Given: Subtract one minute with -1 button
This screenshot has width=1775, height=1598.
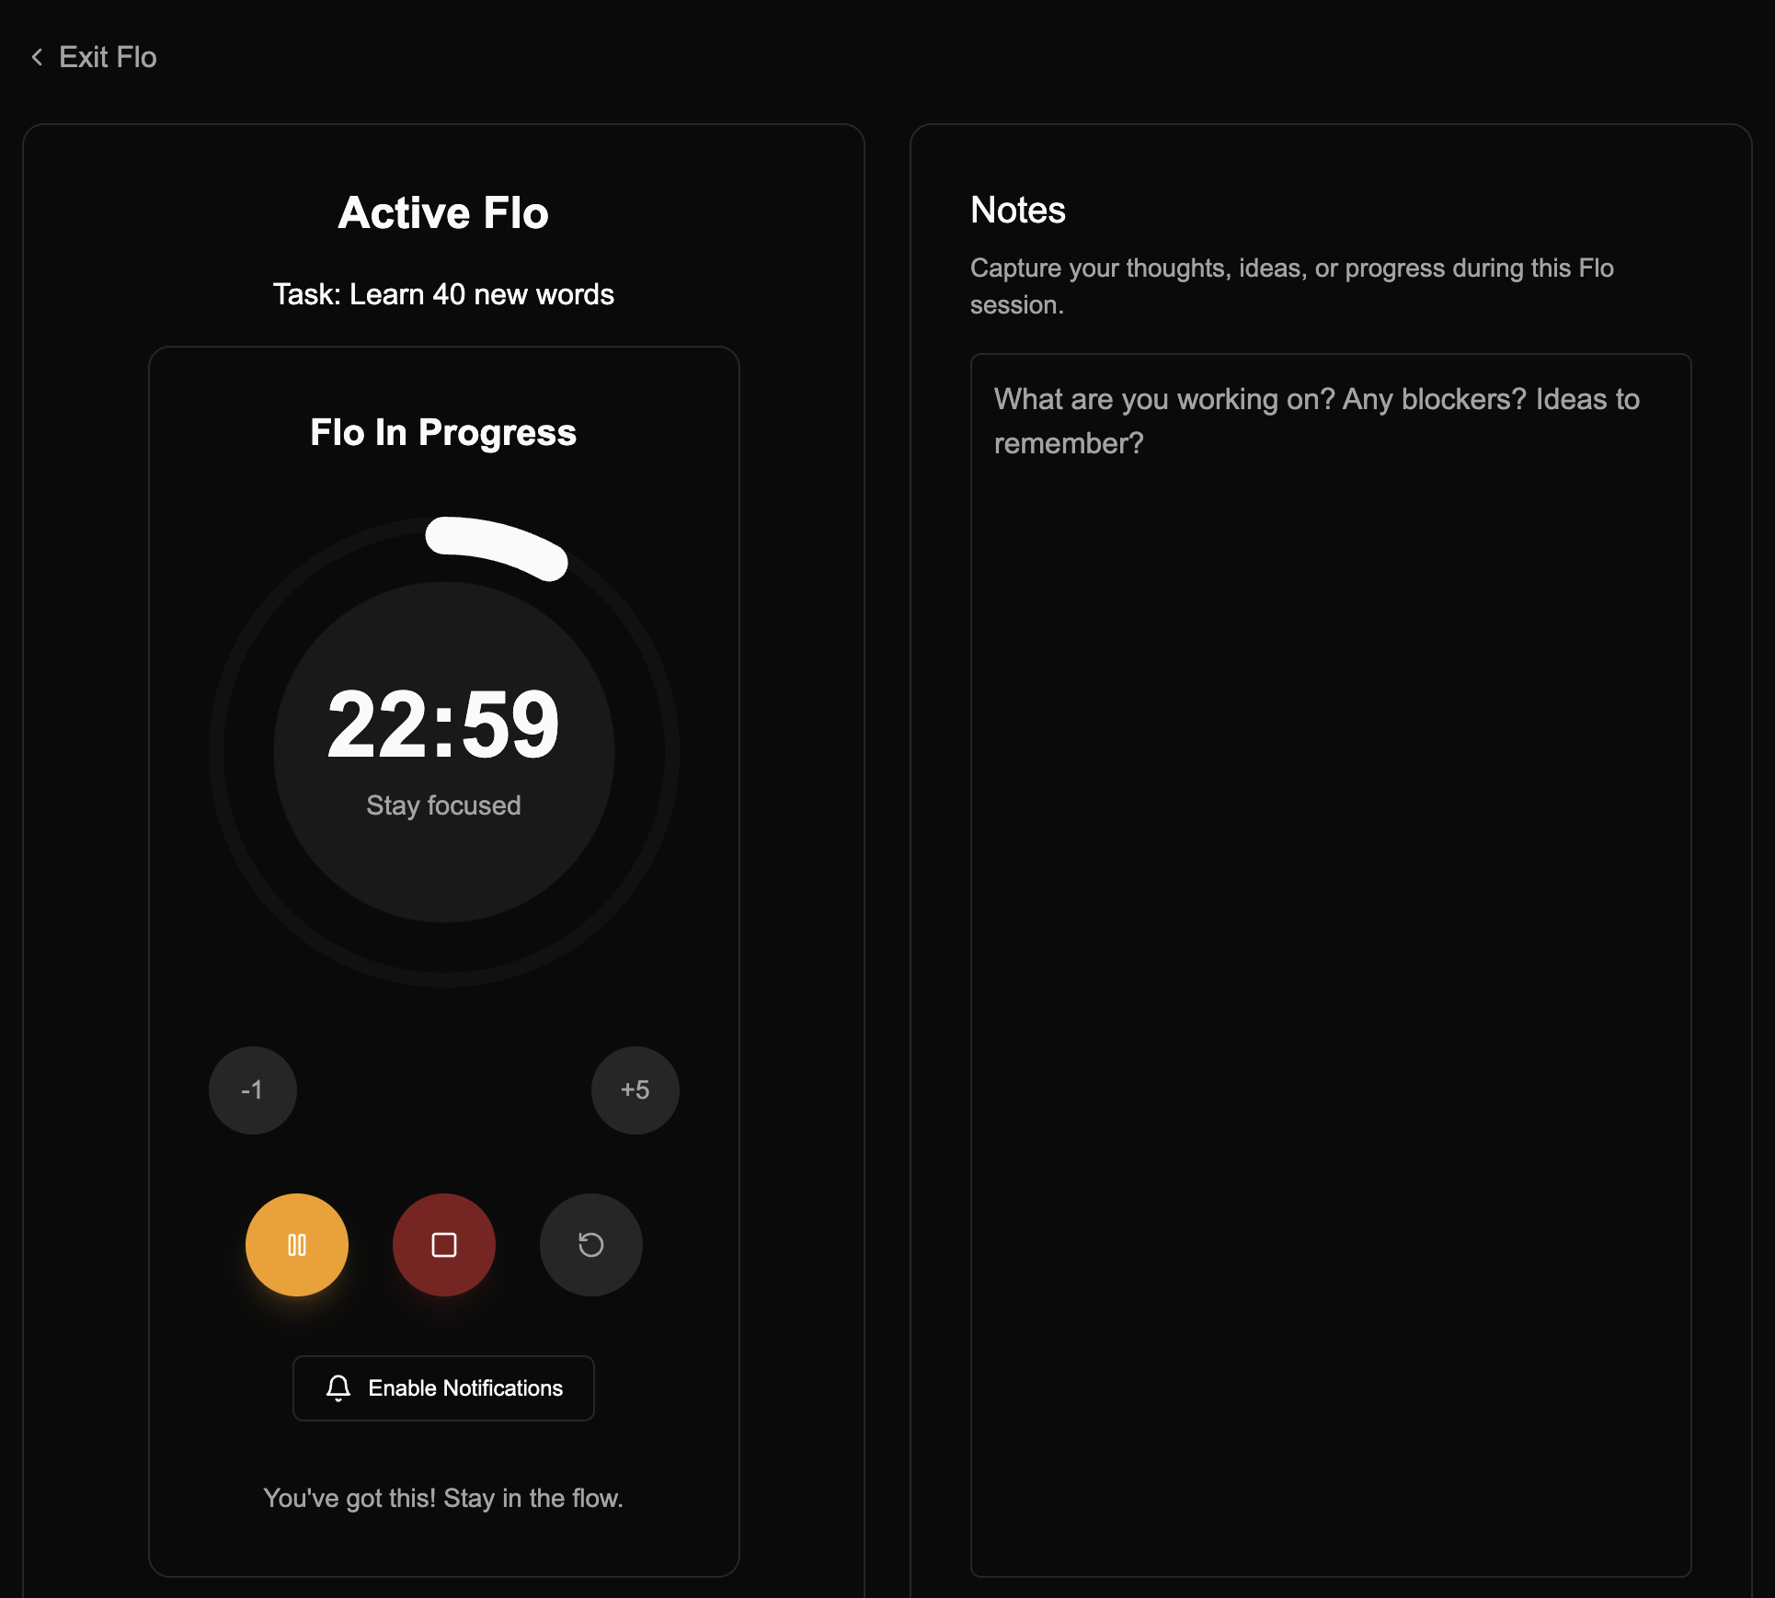Looking at the screenshot, I should click(x=252, y=1090).
